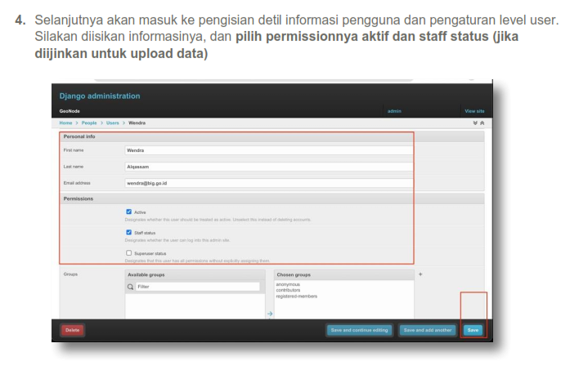
Task: Click Save and continue editing
Action: [x=359, y=330]
